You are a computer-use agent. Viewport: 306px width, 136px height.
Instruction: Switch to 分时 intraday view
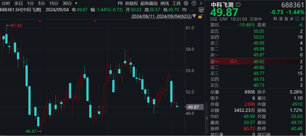pos(6,3)
